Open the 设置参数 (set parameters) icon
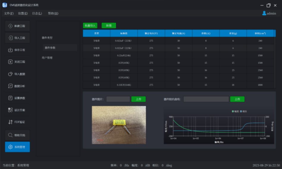282x169 pixels. pyautogui.click(x=10, y=98)
